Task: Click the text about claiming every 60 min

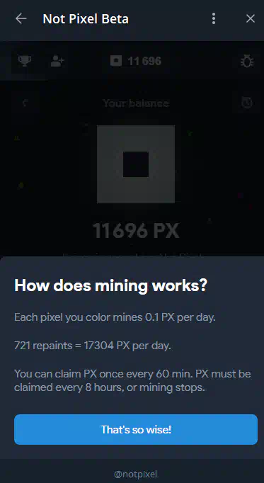Action: (x=132, y=380)
